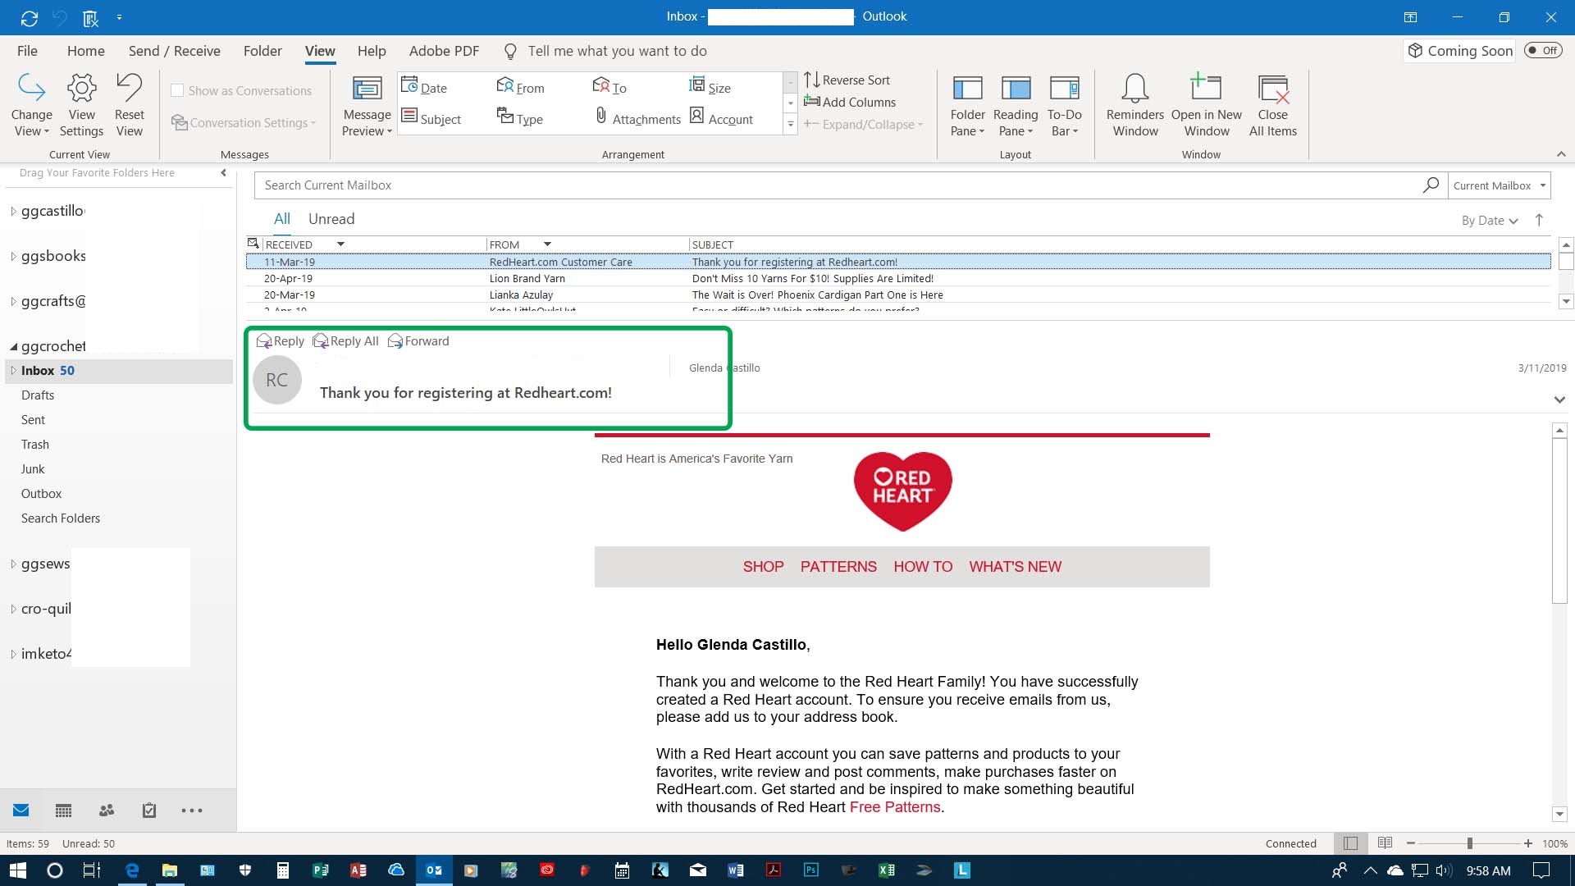Open the File menu tab
The image size is (1575, 886).
[x=27, y=51]
